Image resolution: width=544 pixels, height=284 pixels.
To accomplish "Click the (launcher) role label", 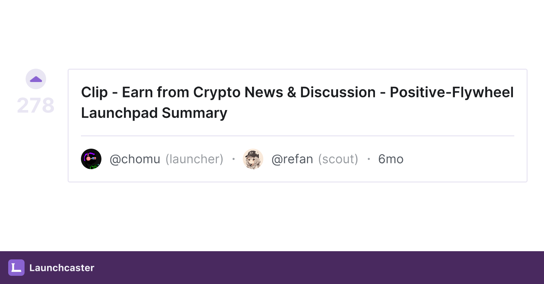I will point(194,159).
